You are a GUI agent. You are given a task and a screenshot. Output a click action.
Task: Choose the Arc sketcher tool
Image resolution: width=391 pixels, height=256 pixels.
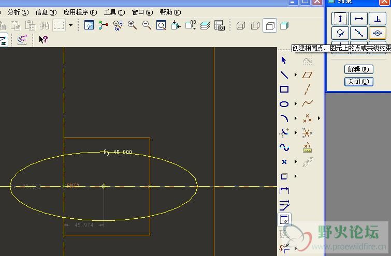(x=284, y=118)
